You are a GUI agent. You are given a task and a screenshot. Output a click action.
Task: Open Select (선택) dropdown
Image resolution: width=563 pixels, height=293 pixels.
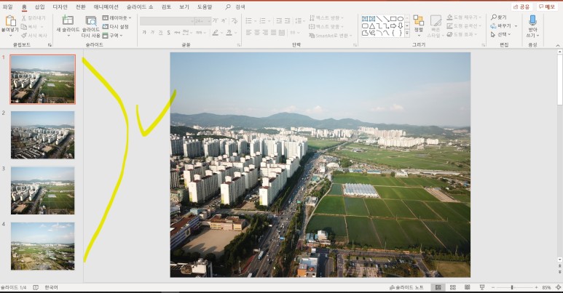click(x=500, y=34)
